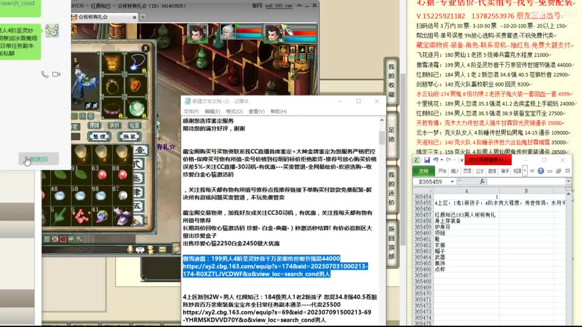582x327 pixels.
Task: Open the Undo dropdown arrow in Excel
Action: (x=442, y=159)
